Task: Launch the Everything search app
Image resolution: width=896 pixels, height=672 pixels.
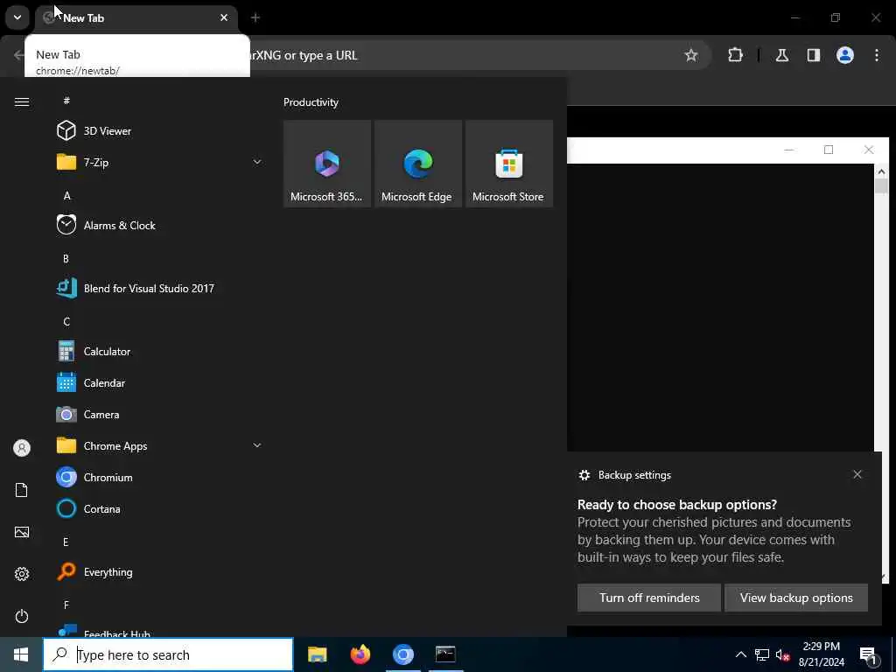Action: pos(159,571)
